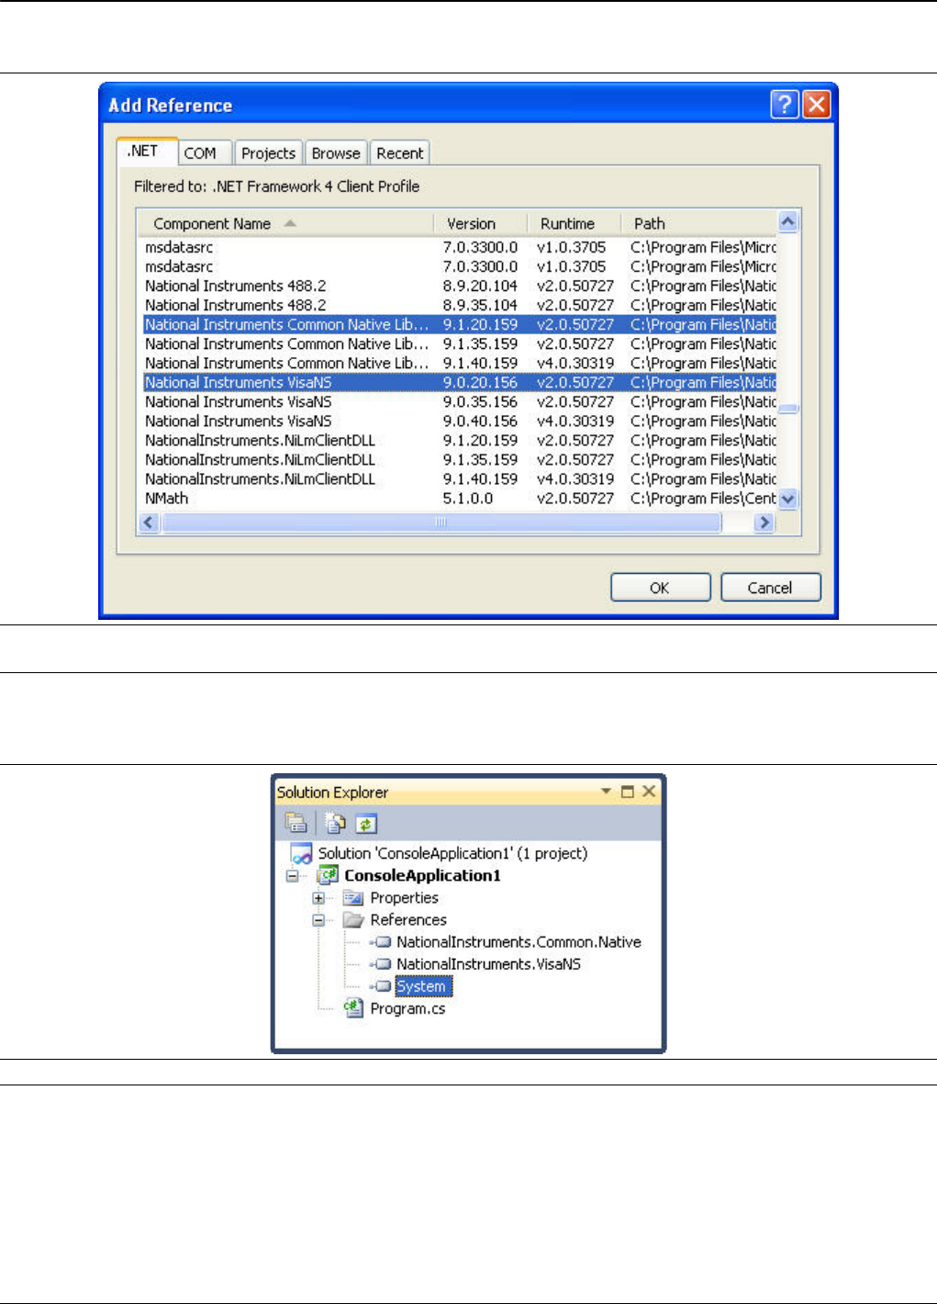Click the Program.cs file icon
This screenshot has height=1304, width=937.
pyautogui.click(x=353, y=1007)
